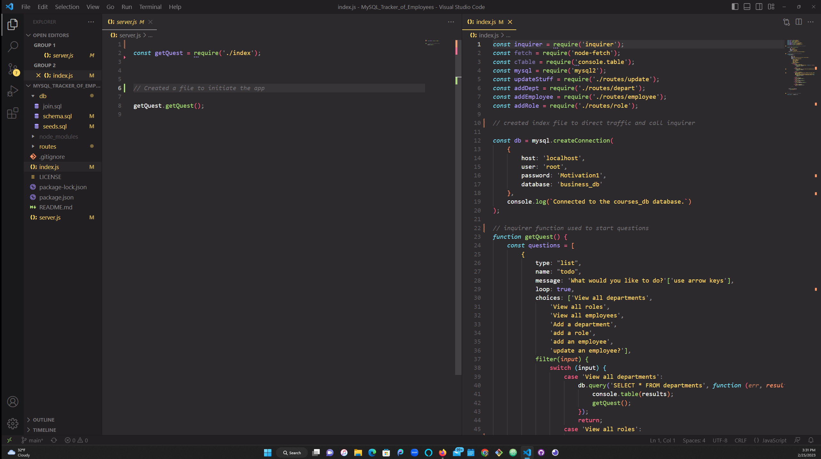The width and height of the screenshot is (821, 459).
Task: Toggle the secondary side bar visibility
Action: pyautogui.click(x=759, y=7)
